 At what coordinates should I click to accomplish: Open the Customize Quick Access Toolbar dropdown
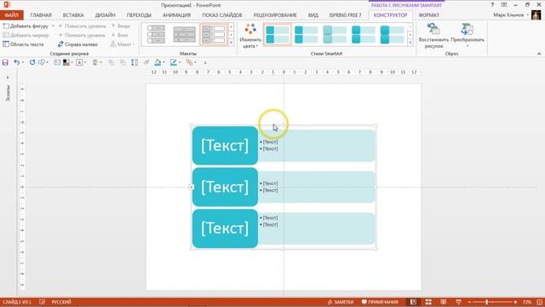[x=205, y=62]
